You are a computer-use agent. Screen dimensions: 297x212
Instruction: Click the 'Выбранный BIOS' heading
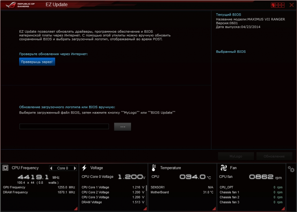pos(231,52)
